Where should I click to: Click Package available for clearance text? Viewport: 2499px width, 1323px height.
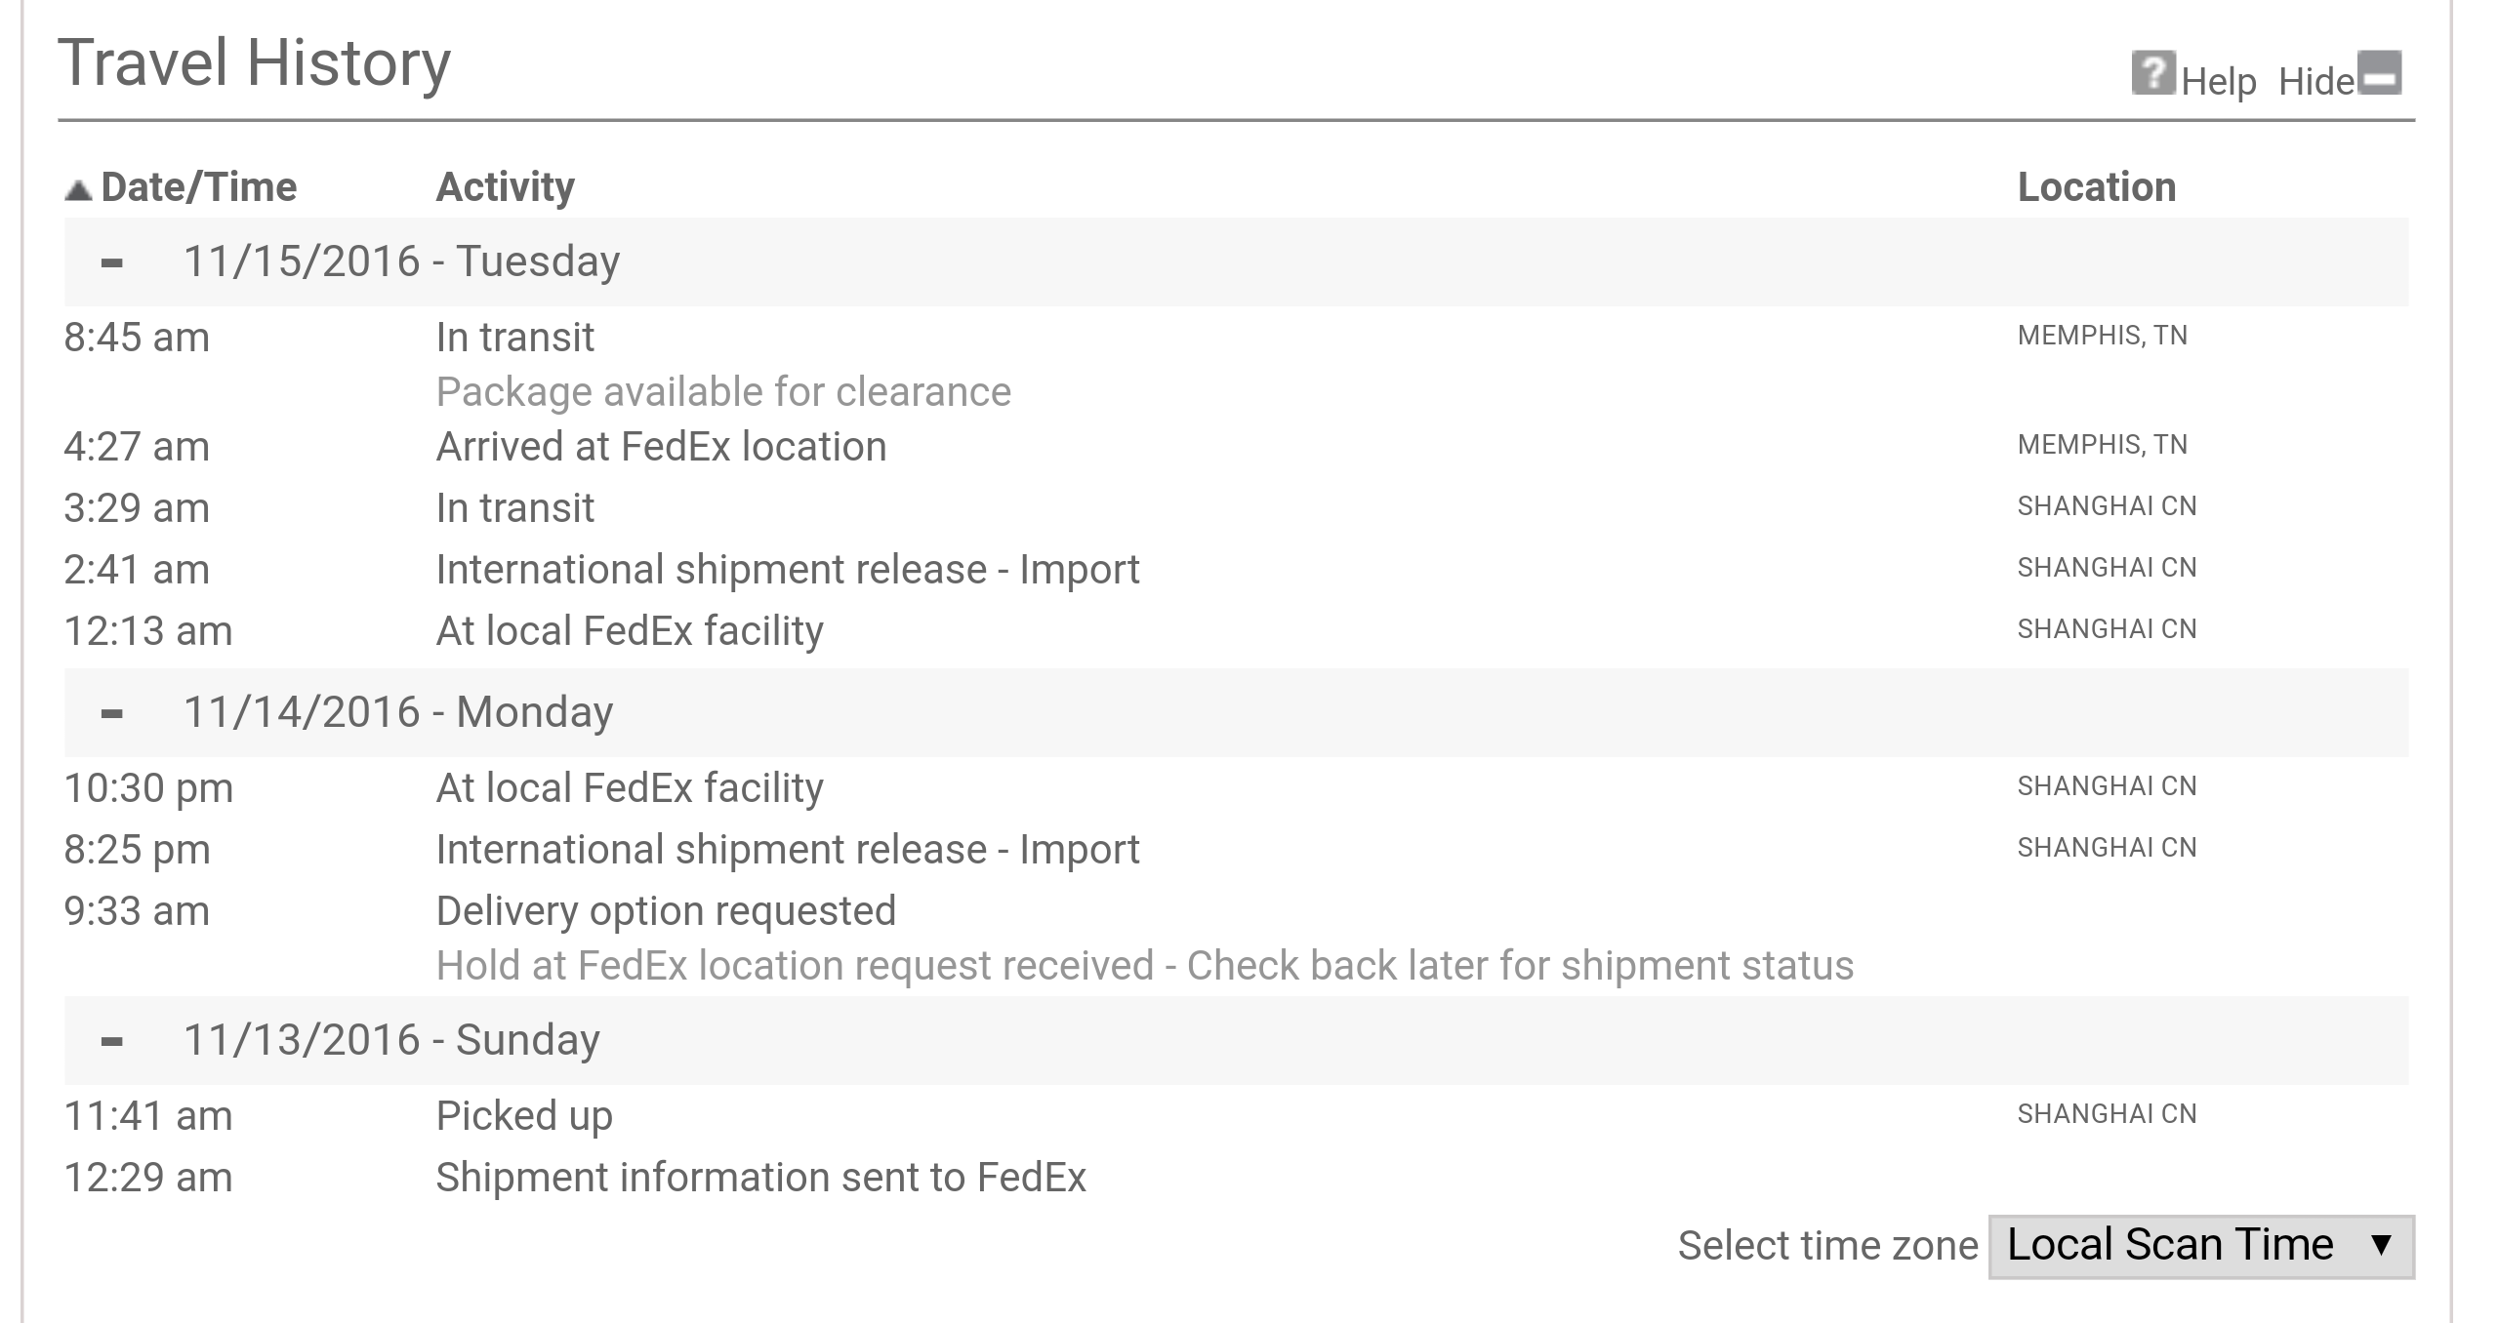click(723, 392)
